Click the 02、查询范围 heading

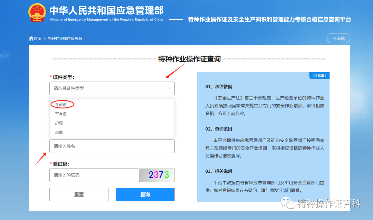(219, 129)
